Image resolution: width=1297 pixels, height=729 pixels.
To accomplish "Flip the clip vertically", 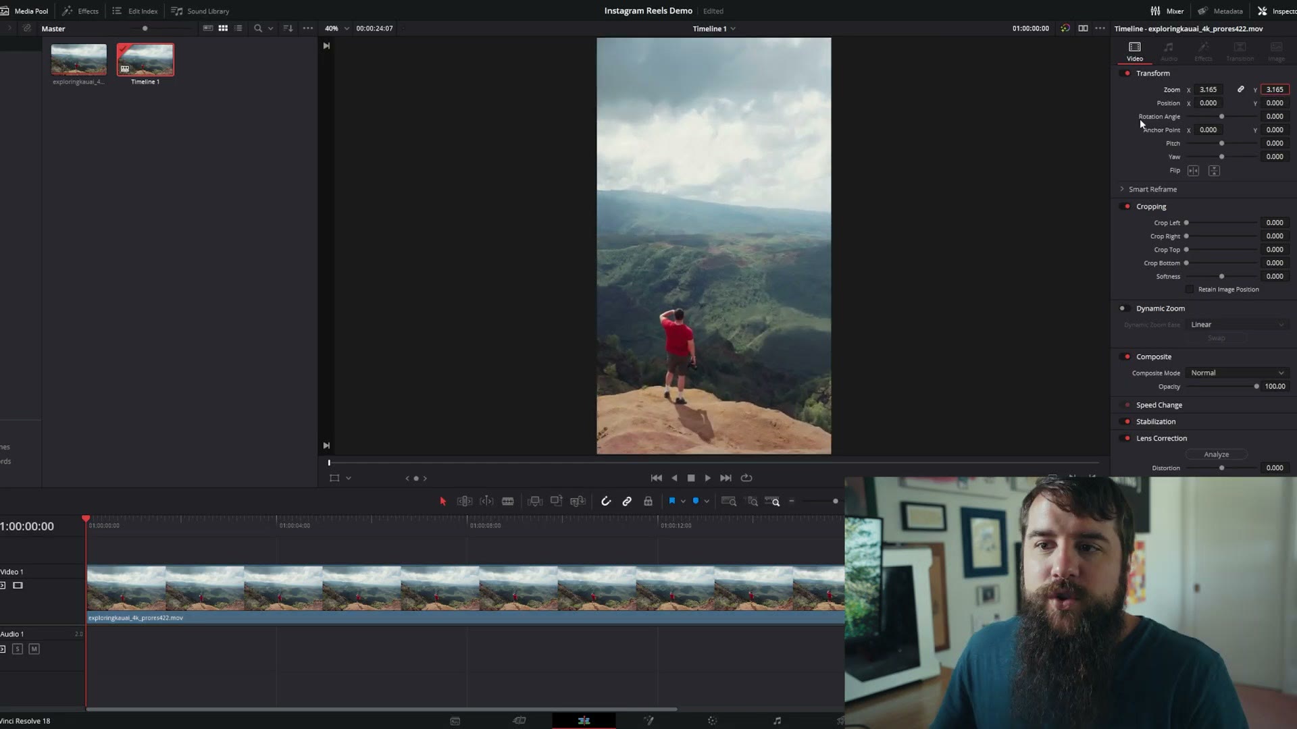I will 1214,171.
